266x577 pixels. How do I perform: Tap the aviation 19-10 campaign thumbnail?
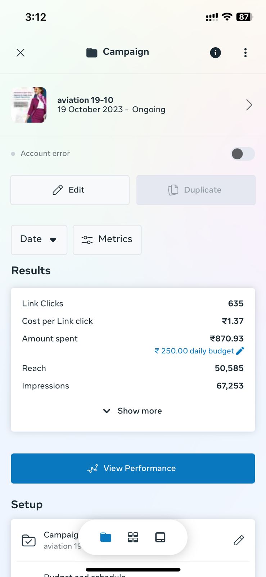(x=29, y=105)
